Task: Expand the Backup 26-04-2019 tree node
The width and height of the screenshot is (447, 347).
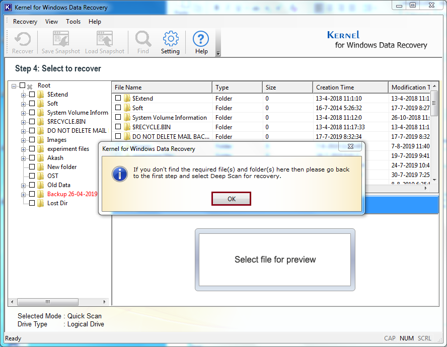Action: click(x=23, y=195)
